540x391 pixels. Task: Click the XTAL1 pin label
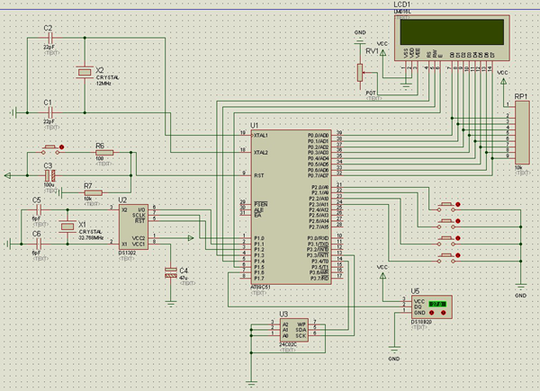point(261,136)
